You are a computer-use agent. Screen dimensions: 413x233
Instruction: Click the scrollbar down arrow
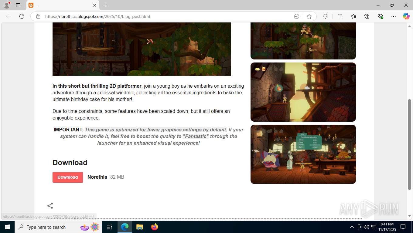click(409, 216)
